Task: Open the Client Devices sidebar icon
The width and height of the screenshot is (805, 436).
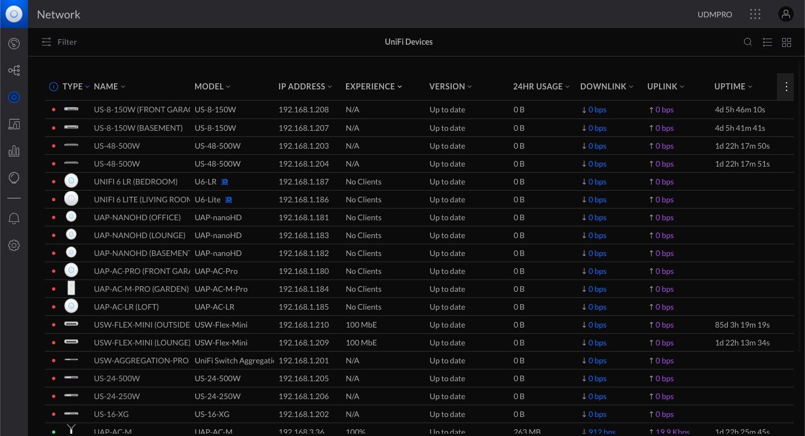Action: click(x=14, y=124)
